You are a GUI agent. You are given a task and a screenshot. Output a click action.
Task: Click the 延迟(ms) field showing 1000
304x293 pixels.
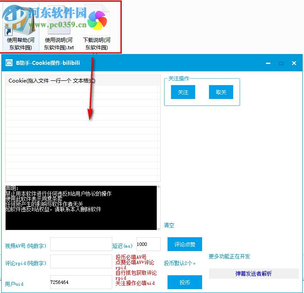(149, 244)
